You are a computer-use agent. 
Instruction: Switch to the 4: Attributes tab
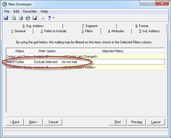116,31
